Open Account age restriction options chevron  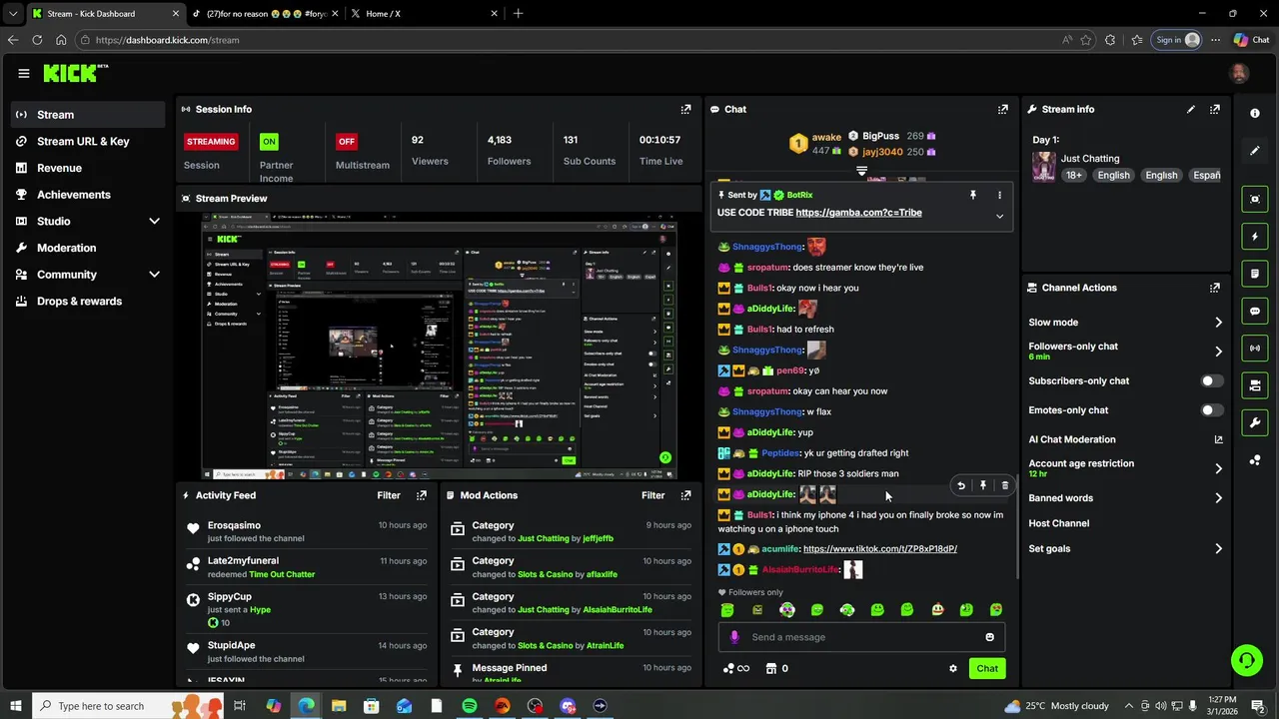tap(1218, 468)
